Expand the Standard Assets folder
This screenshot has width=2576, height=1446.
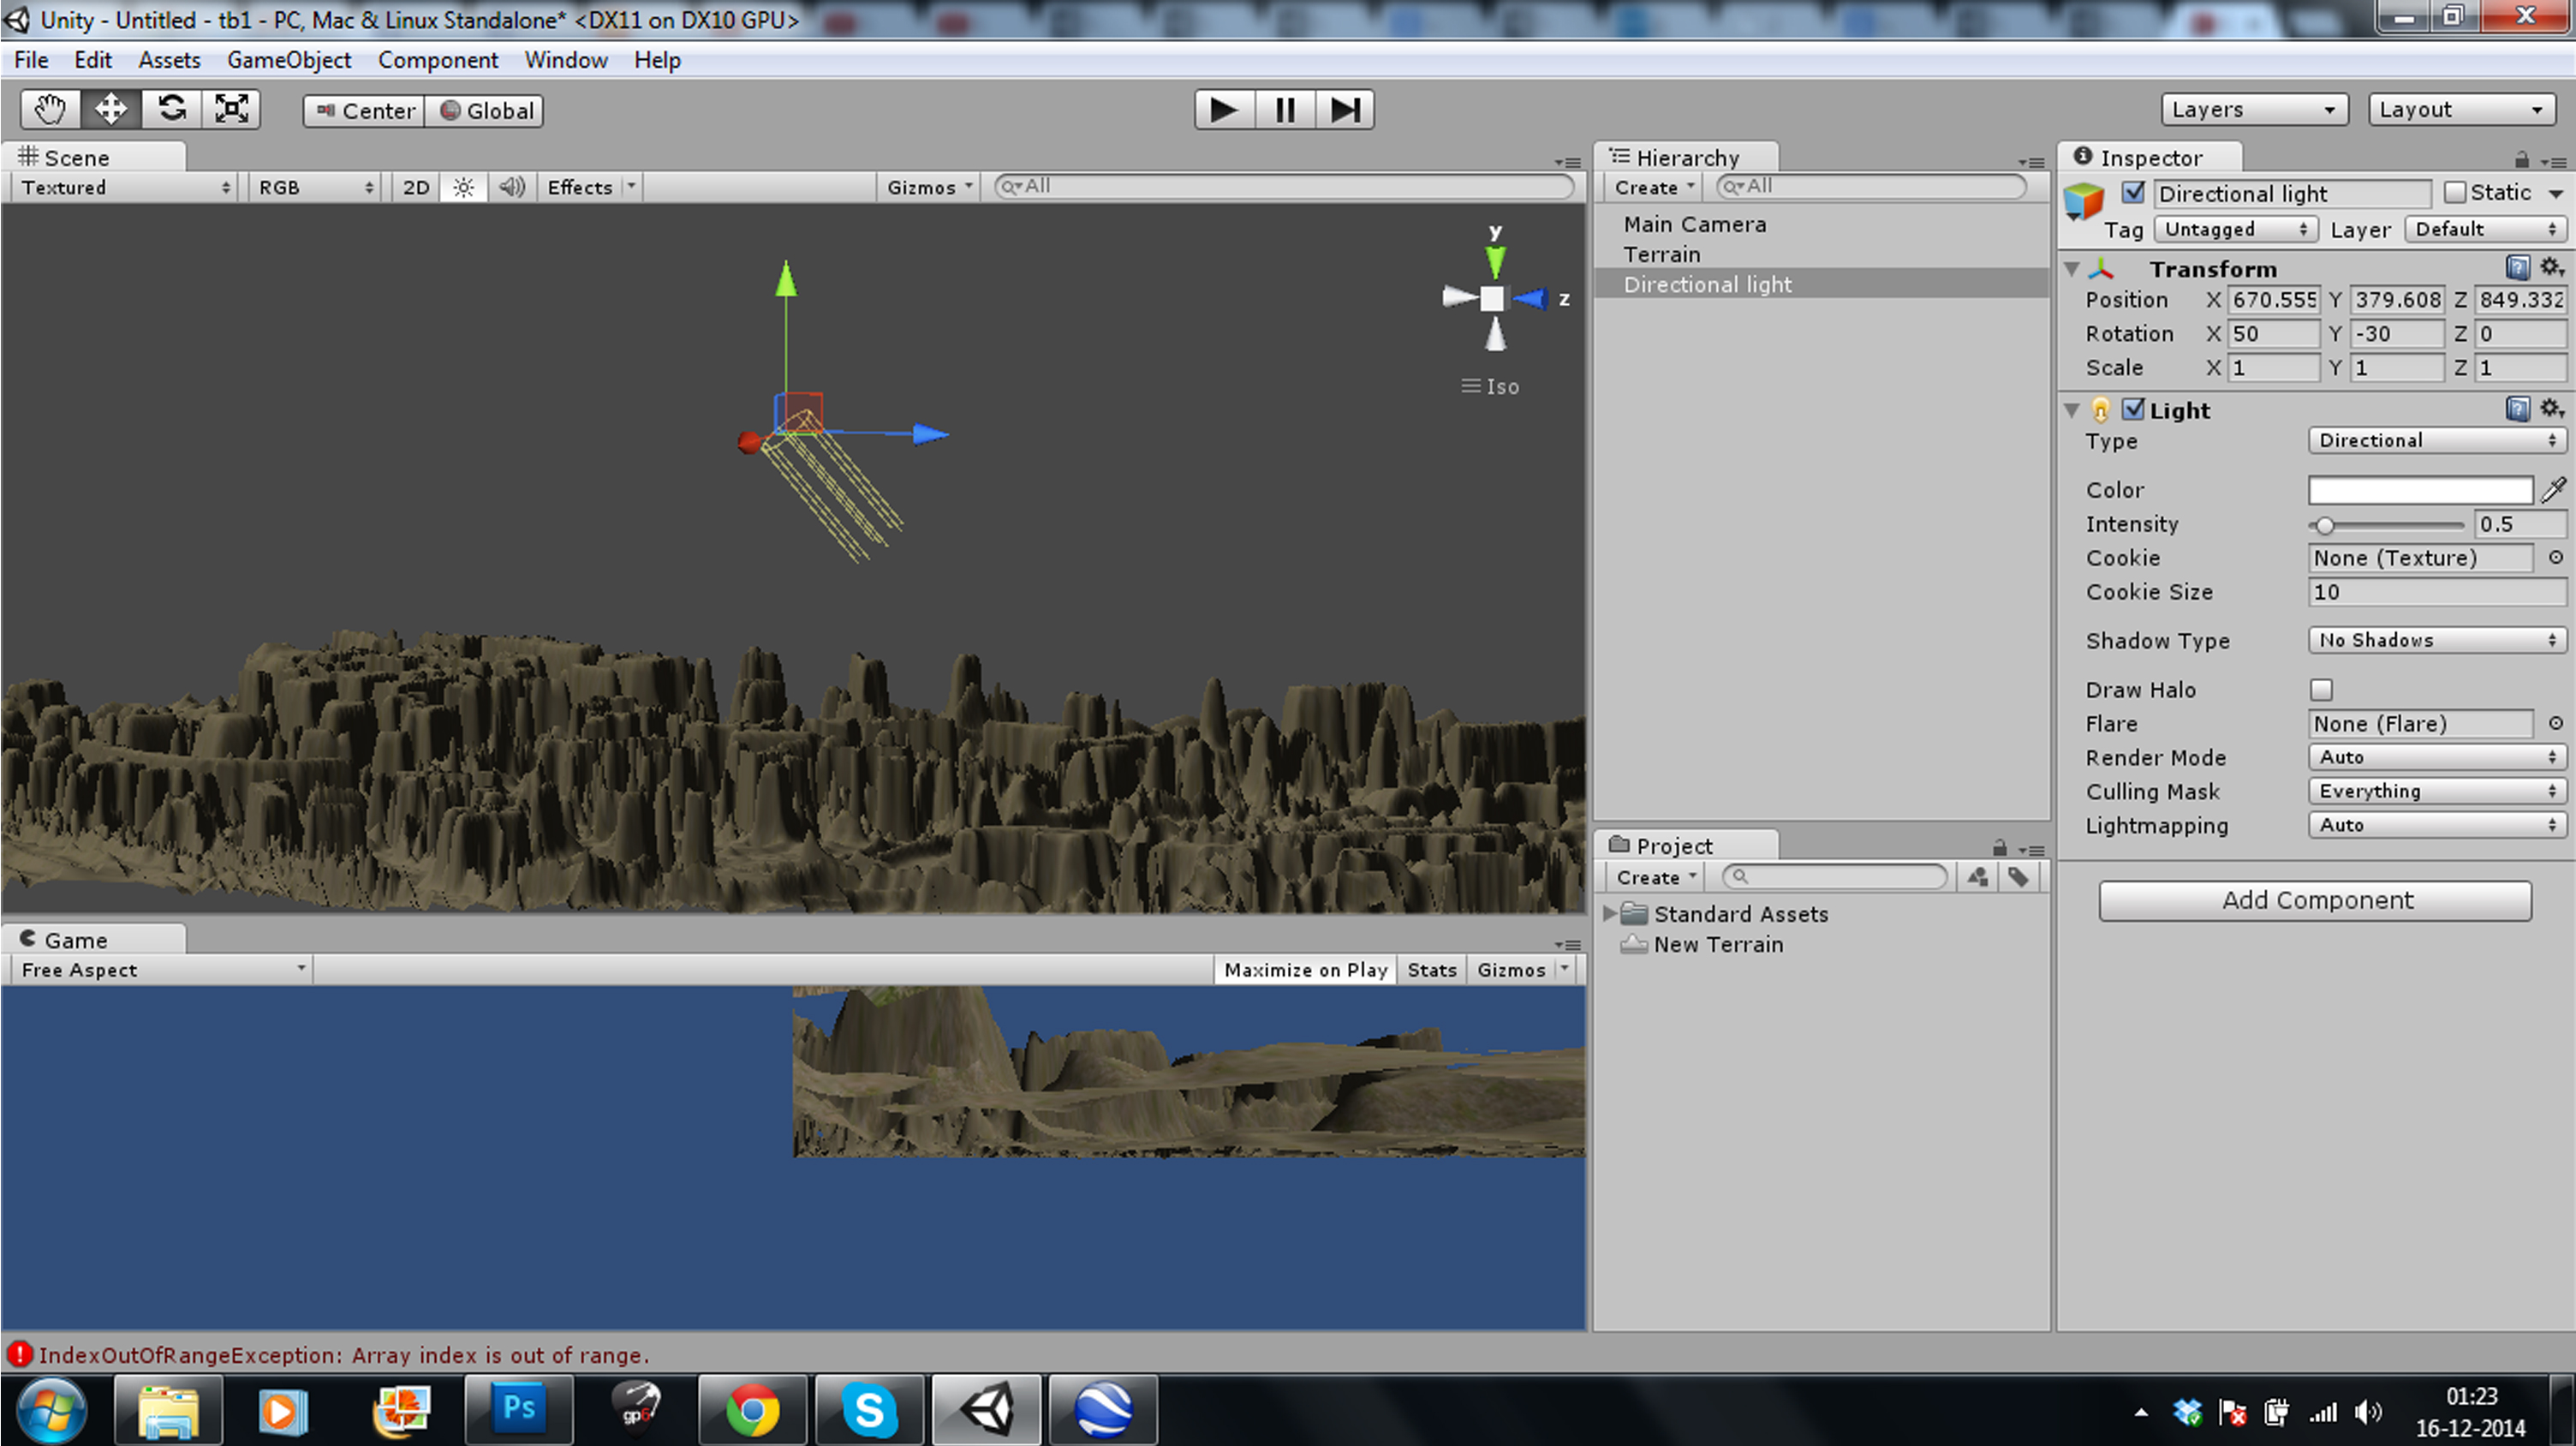[x=1609, y=913]
